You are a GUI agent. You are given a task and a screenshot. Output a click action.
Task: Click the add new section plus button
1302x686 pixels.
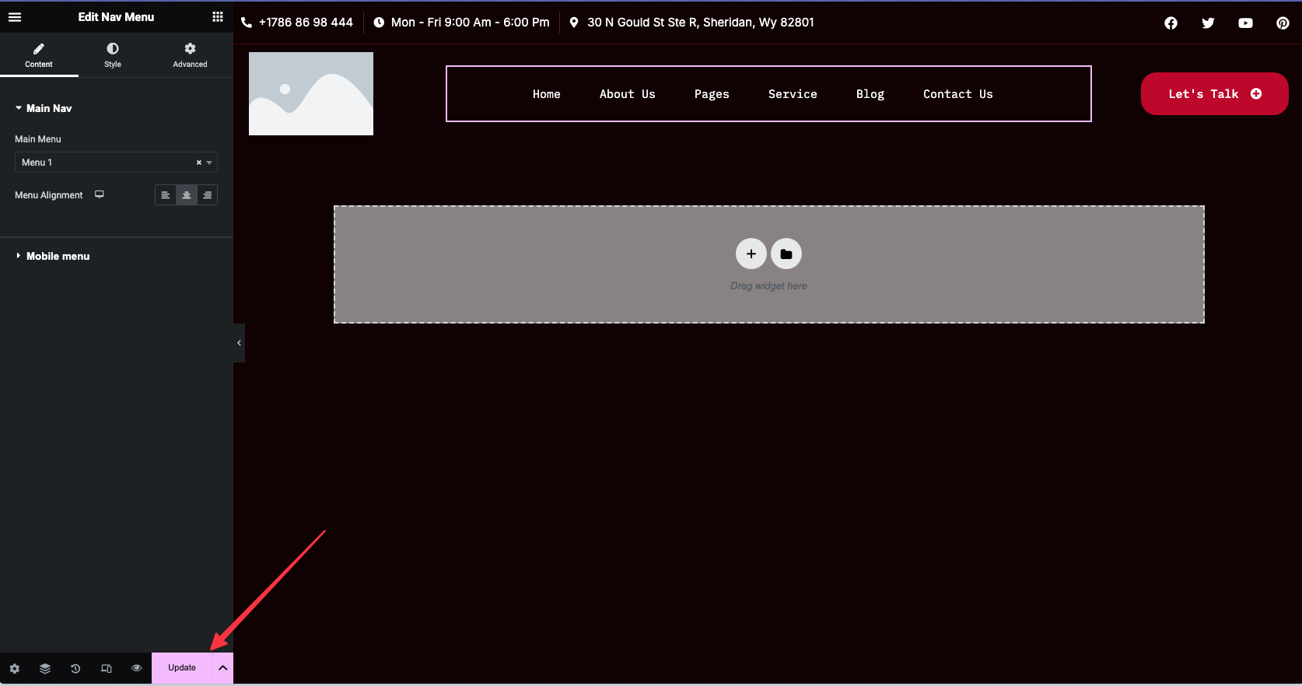(x=751, y=254)
